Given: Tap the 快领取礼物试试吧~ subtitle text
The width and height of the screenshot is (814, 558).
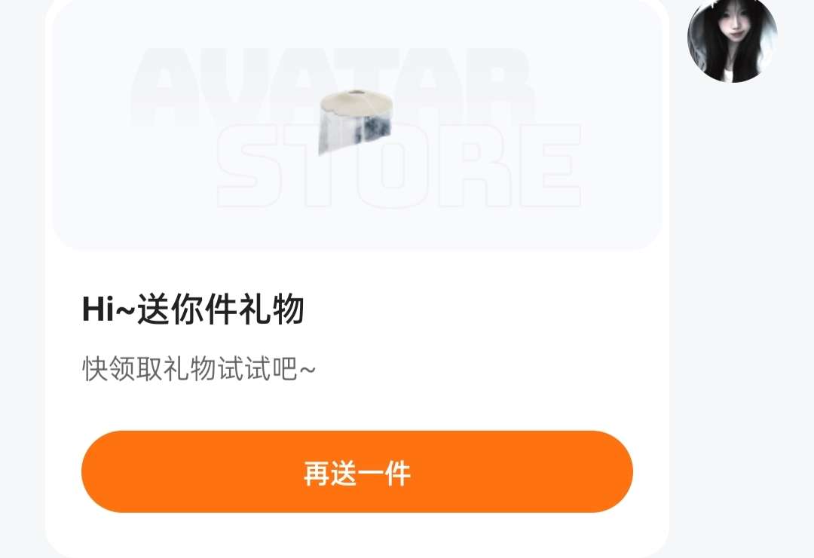Looking at the screenshot, I should tap(199, 369).
